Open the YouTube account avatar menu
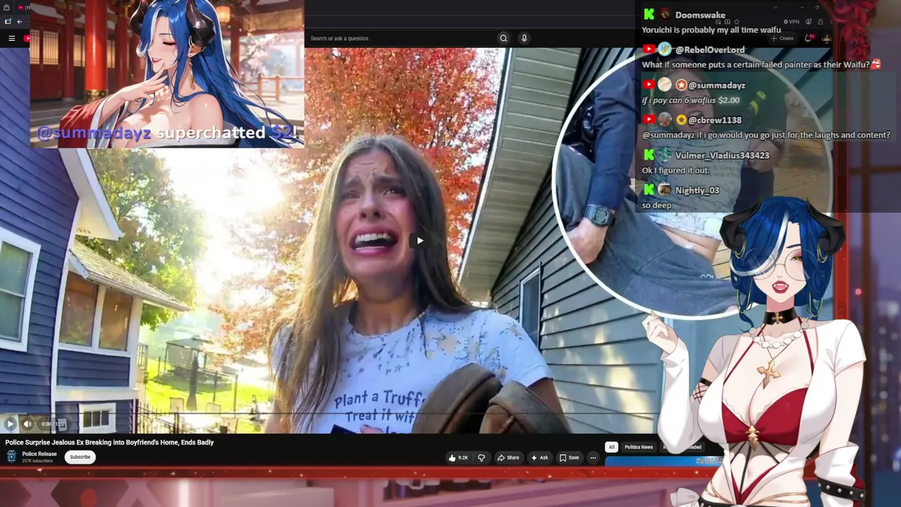This screenshot has width=901, height=507. point(826,38)
